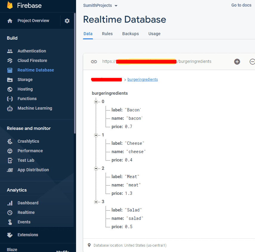Open the Storage section

click(x=25, y=80)
